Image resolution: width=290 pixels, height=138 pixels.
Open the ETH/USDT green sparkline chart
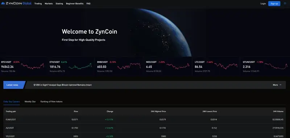[x=80, y=66]
